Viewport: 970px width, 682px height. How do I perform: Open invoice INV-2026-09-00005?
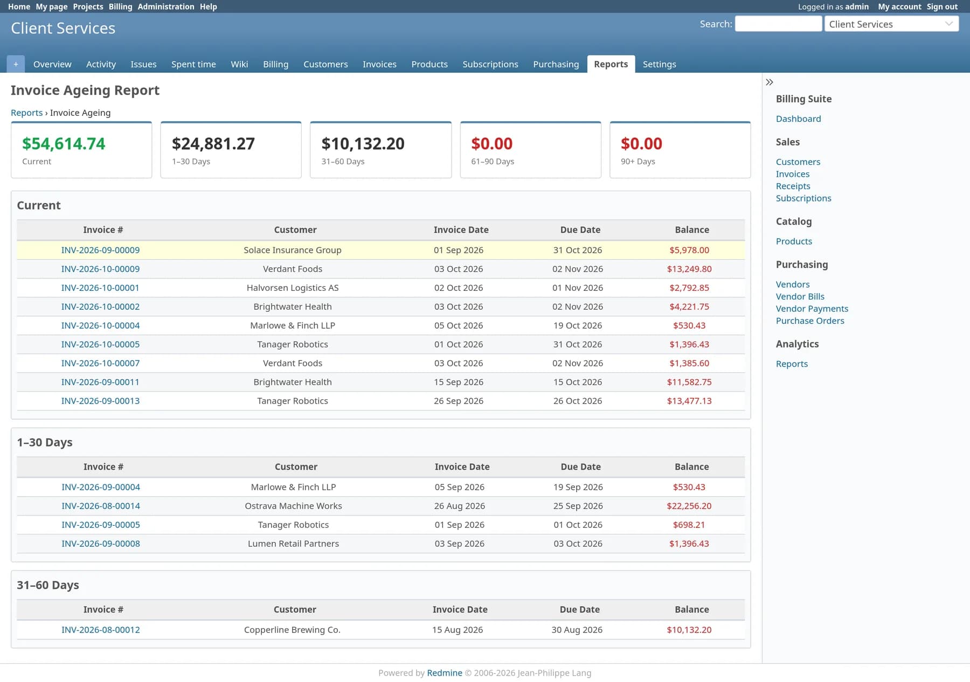[x=101, y=525]
